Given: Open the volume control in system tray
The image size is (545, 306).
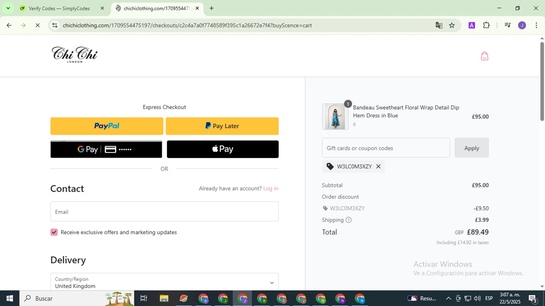Looking at the screenshot, I should [x=477, y=298].
